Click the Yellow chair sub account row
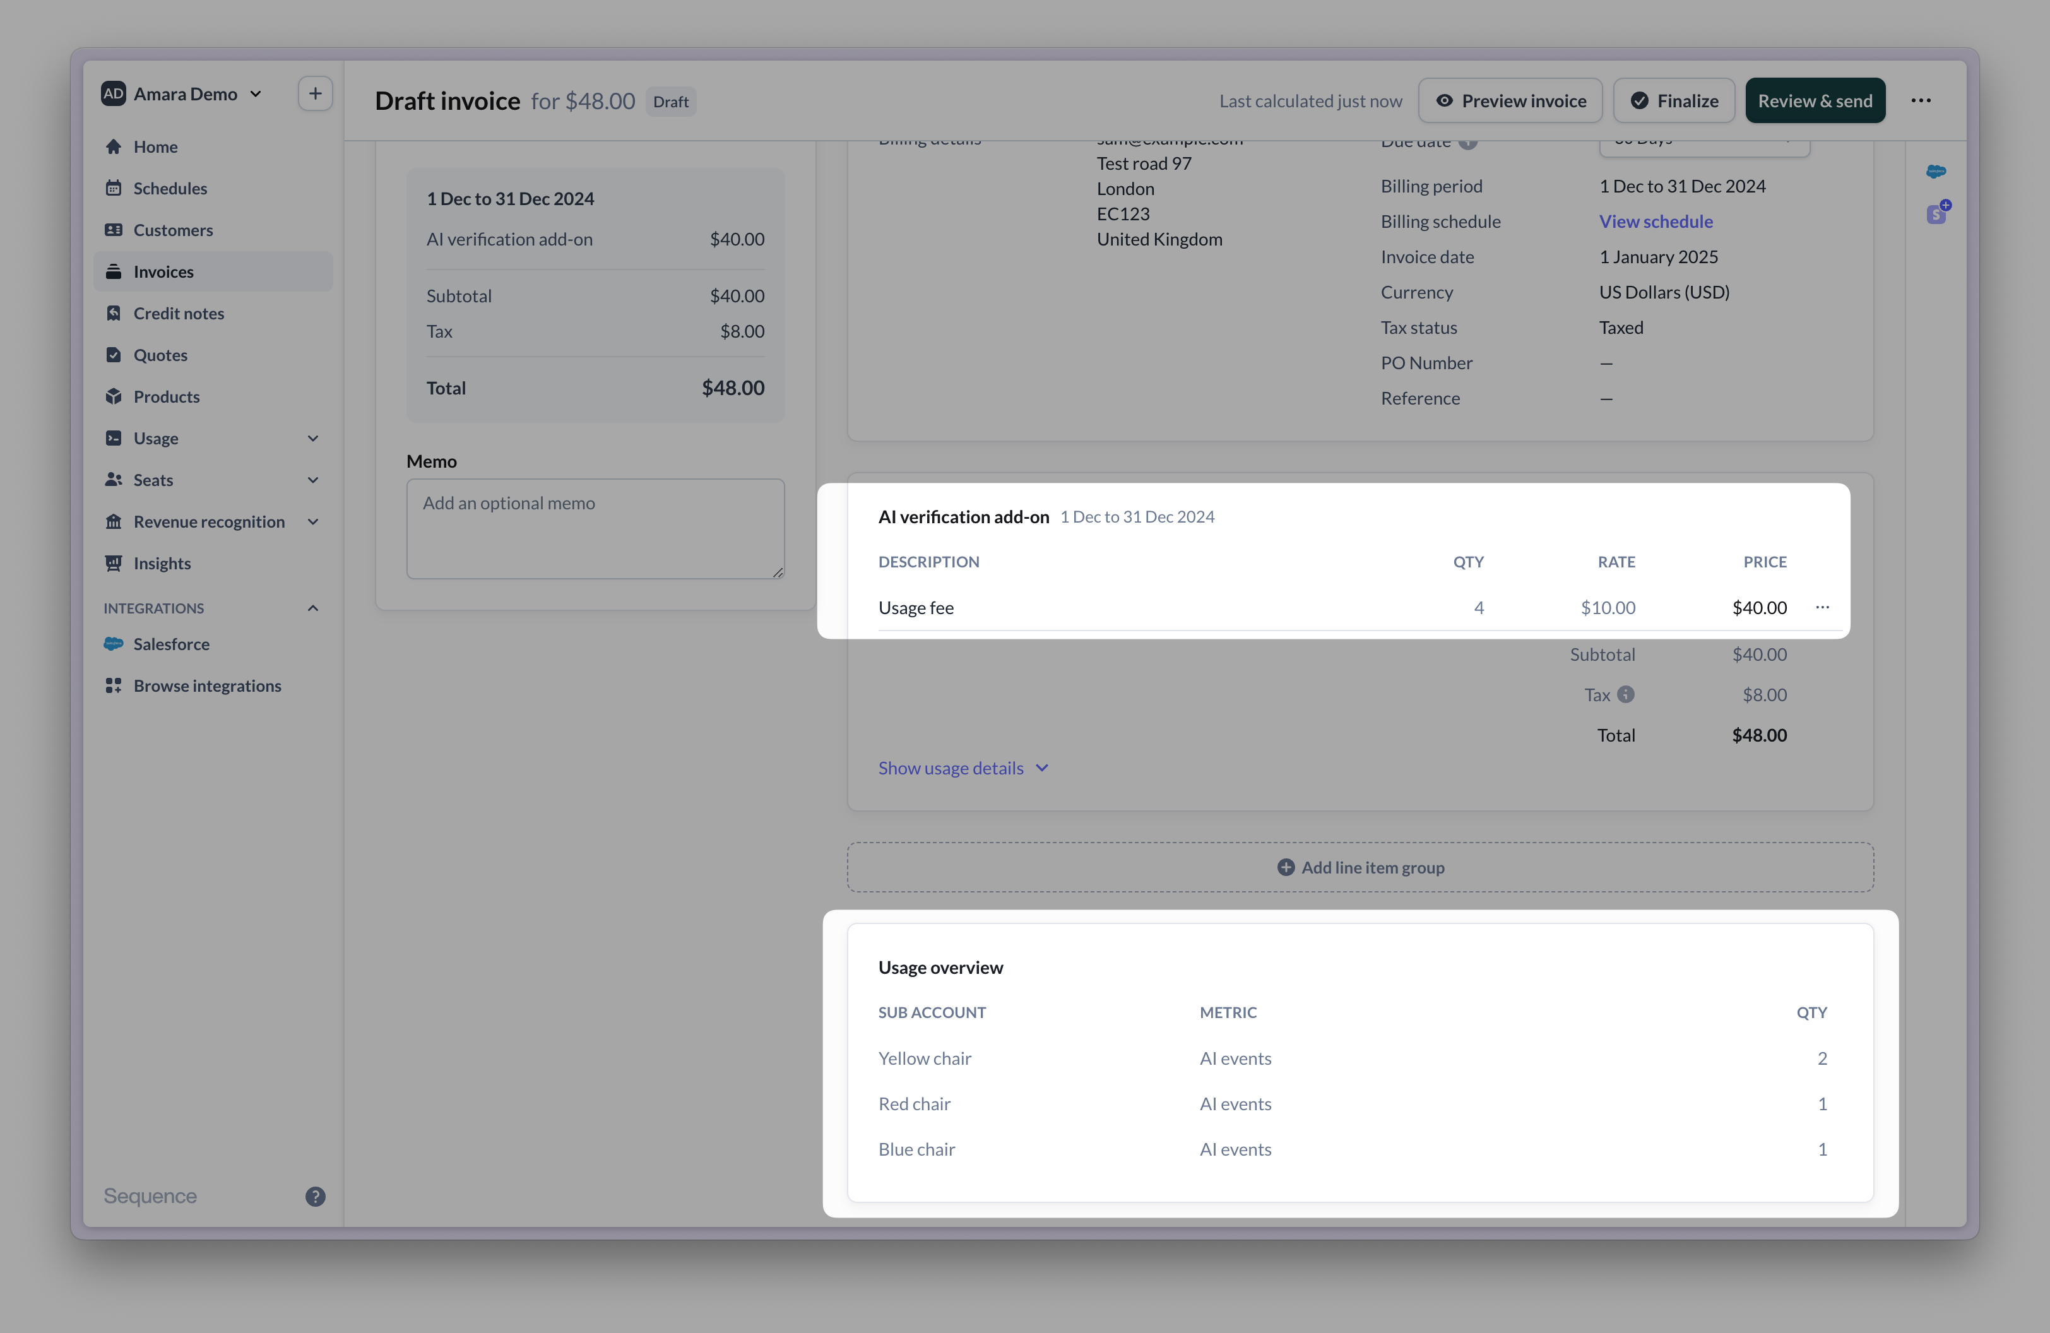The height and width of the screenshot is (1333, 2050). pyautogui.click(x=1353, y=1058)
